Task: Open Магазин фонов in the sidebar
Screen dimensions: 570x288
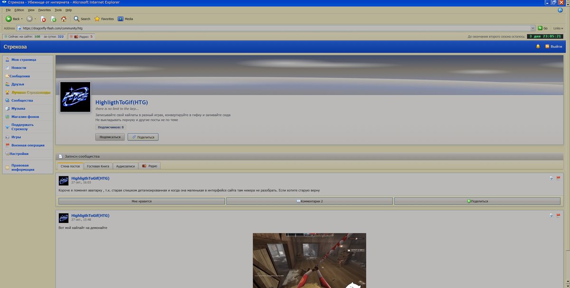Action: click(25, 116)
